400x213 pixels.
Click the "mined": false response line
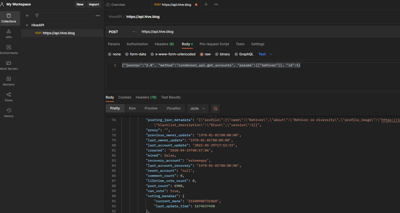(161, 155)
